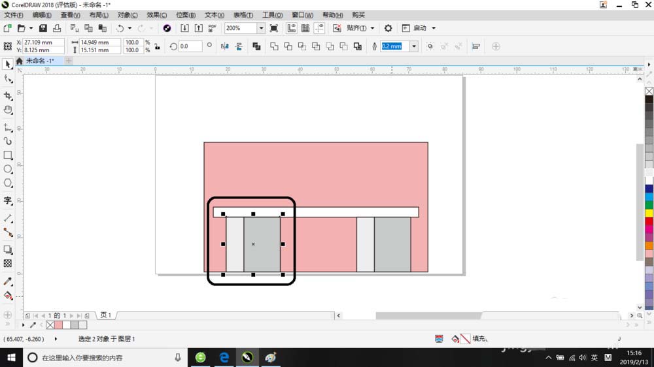The image size is (654, 367).
Task: Open the 效果 (Effects) menu
Action: click(x=156, y=14)
